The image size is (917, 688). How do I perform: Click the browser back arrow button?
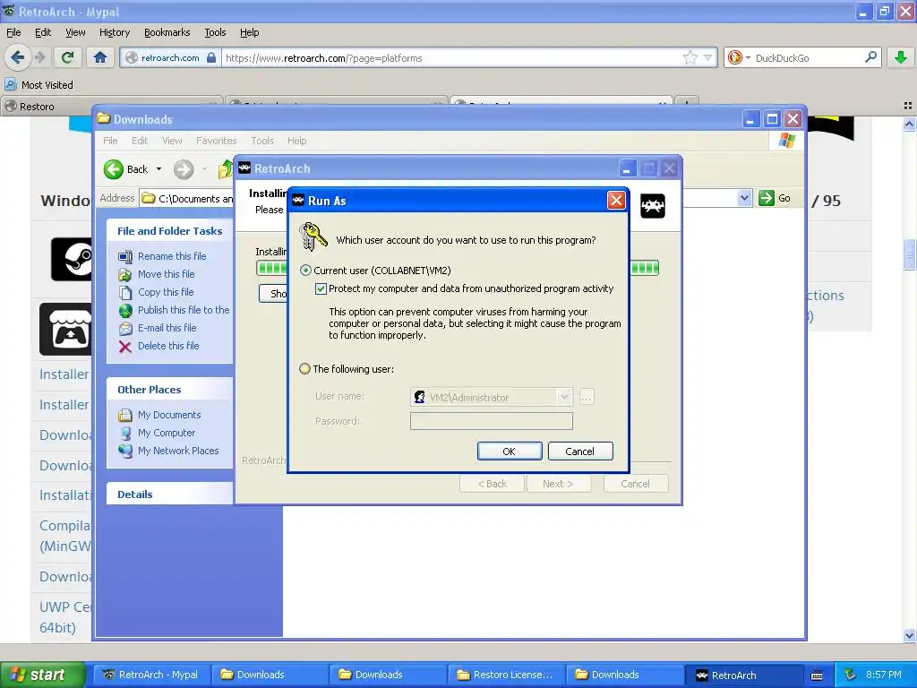click(x=17, y=57)
